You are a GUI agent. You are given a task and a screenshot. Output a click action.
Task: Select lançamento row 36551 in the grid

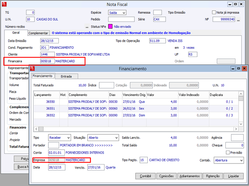[50, 109]
